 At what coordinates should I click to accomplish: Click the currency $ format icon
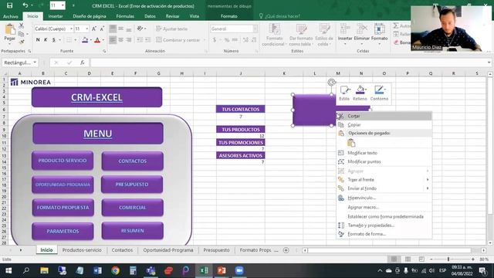point(215,40)
